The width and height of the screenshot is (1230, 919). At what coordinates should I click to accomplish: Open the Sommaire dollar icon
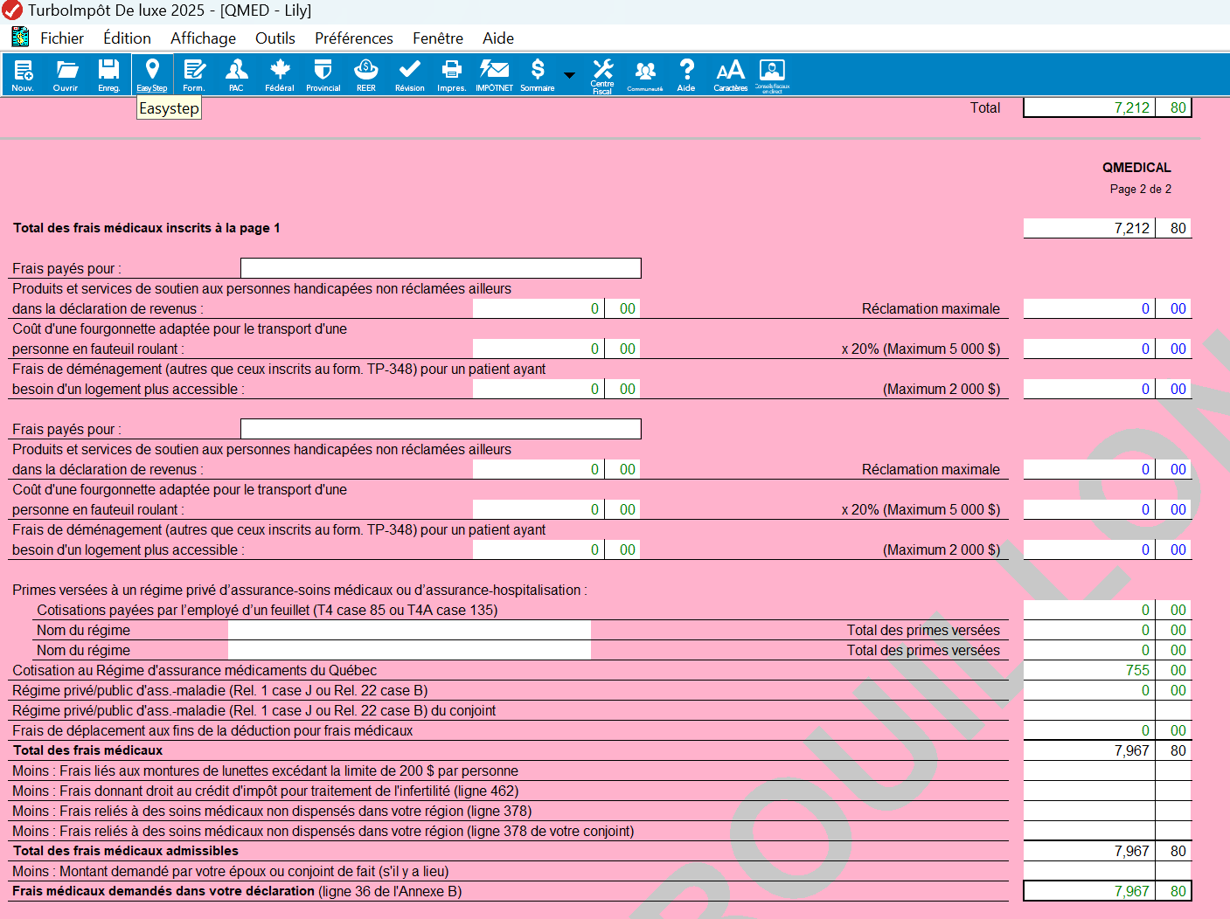click(x=538, y=75)
